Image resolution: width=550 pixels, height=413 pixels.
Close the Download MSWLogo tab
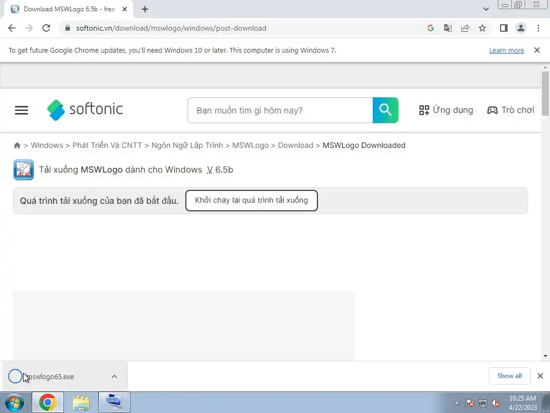click(x=125, y=10)
